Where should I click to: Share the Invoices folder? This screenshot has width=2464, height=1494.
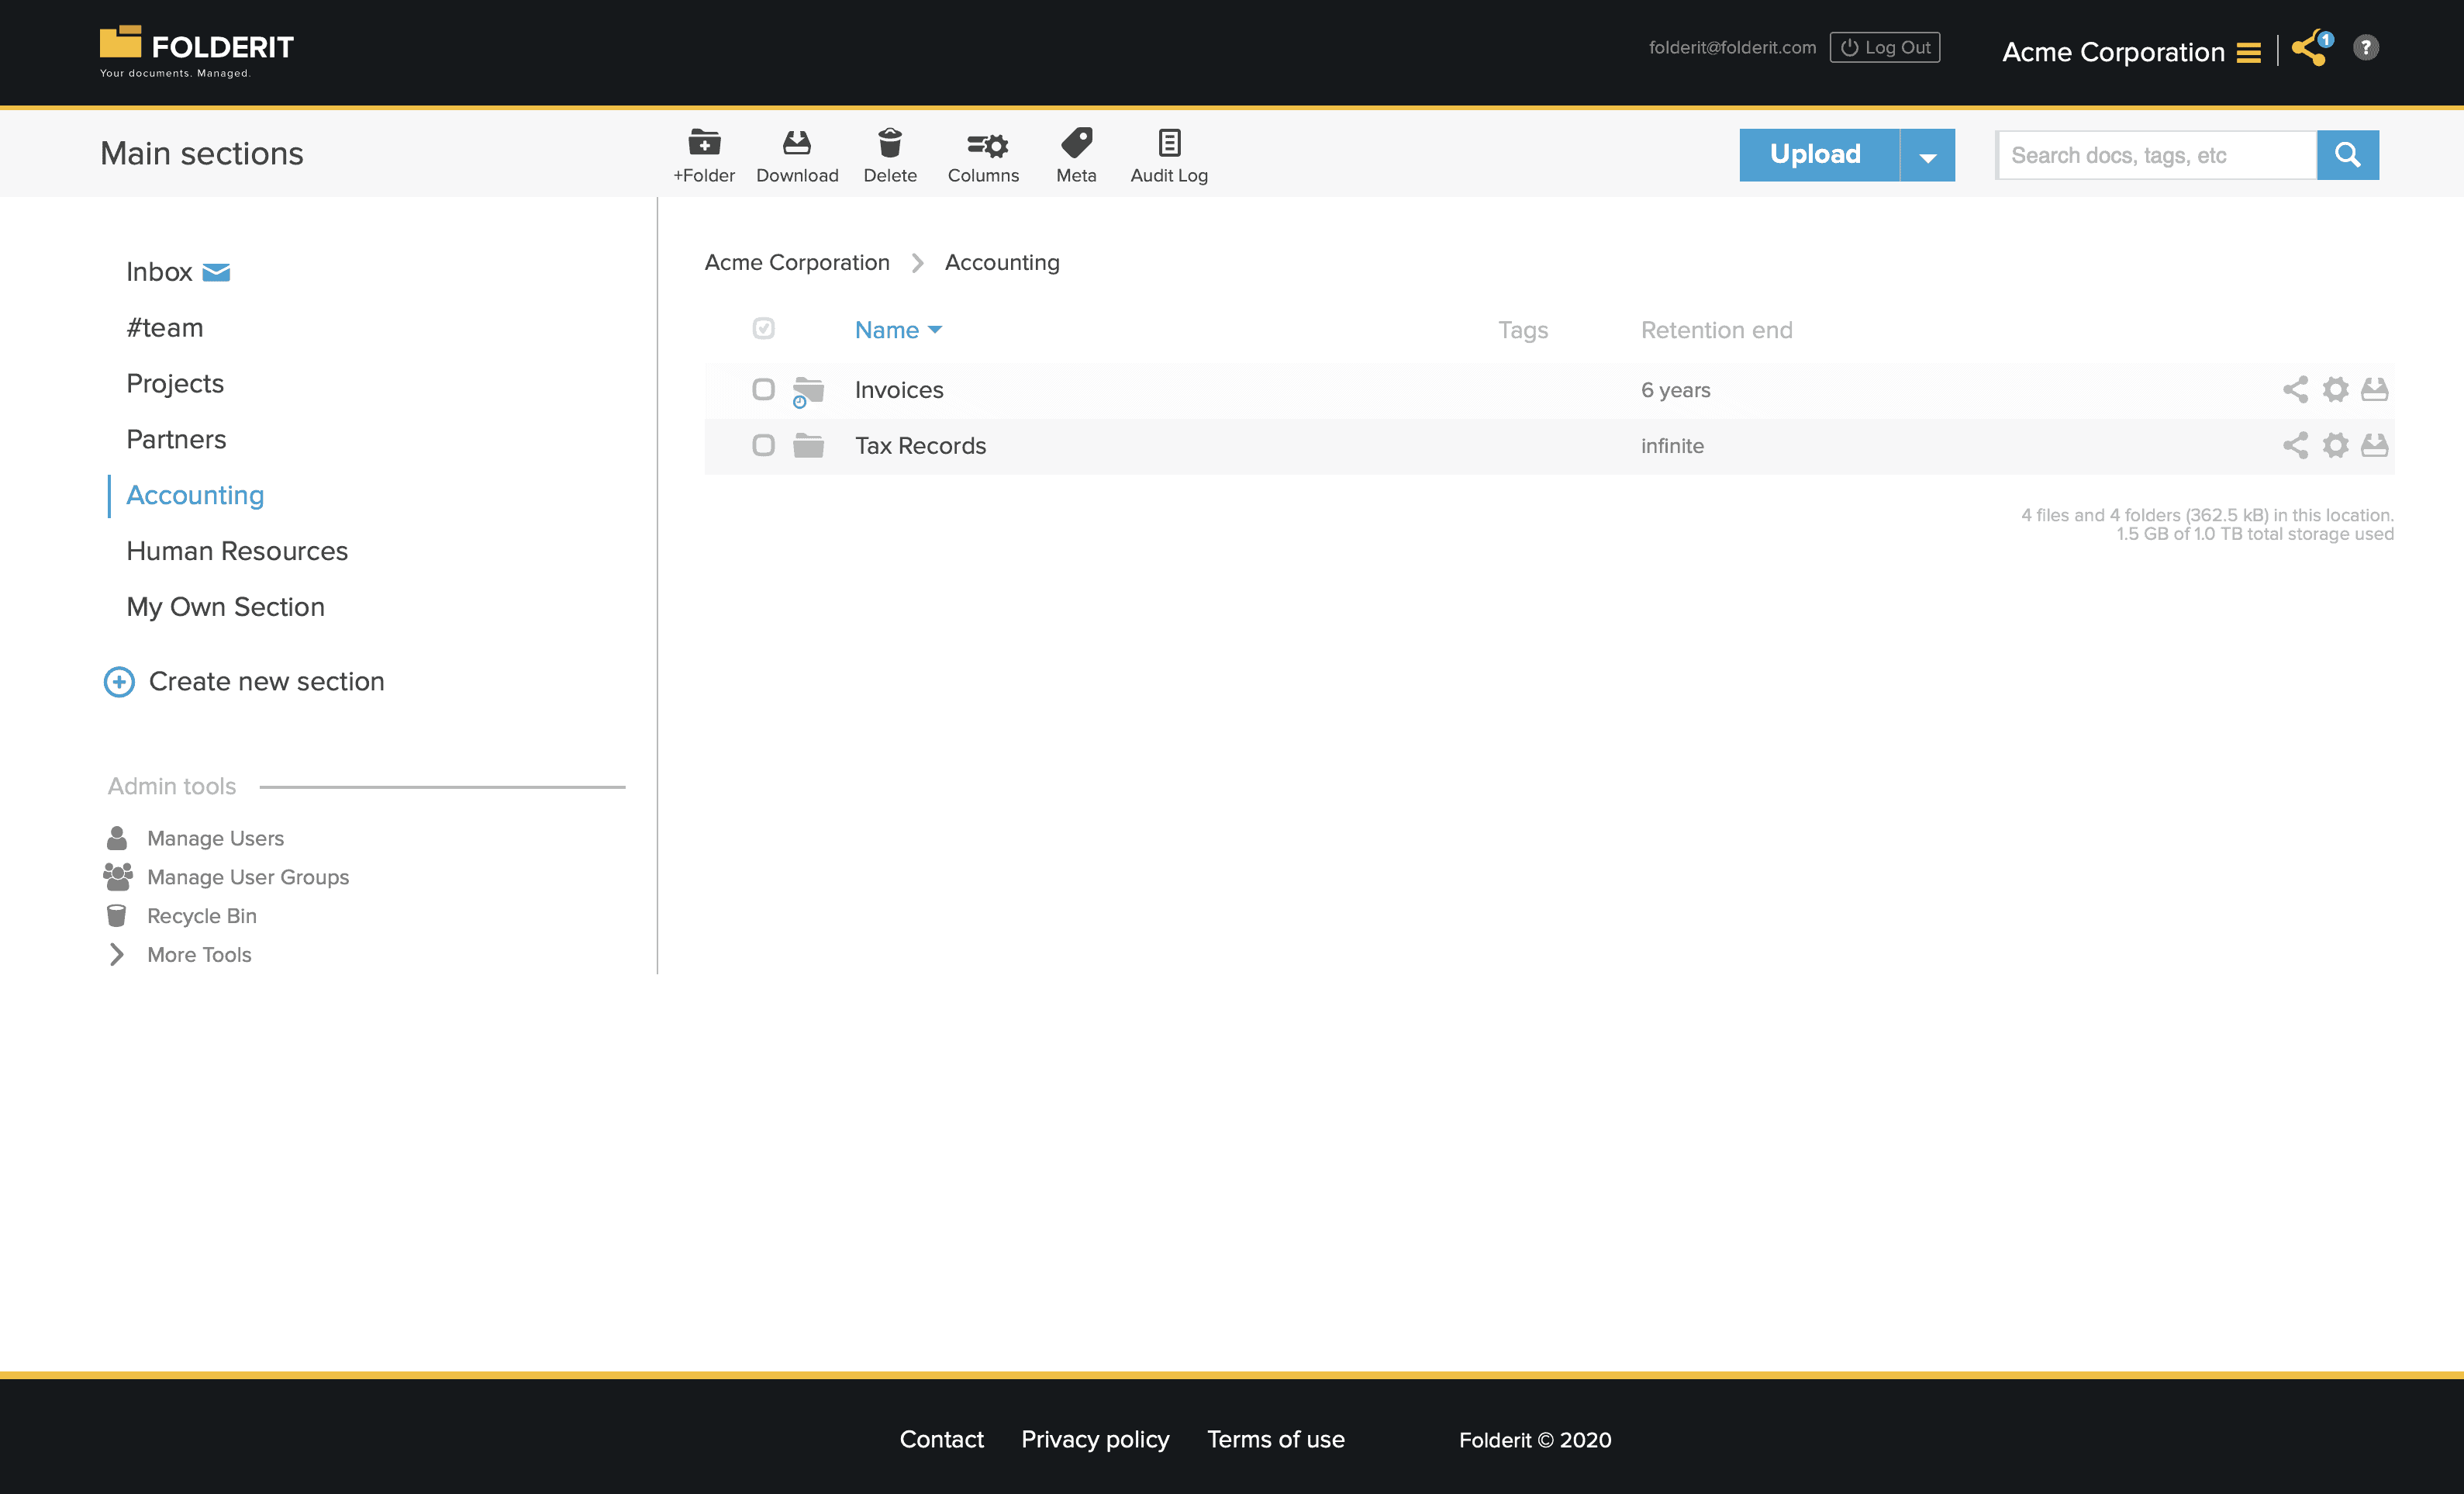pos(2294,390)
